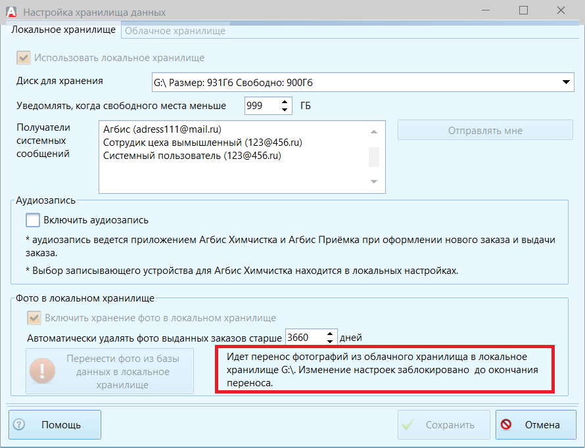The image size is (585, 448).
Task: Enable the Включить аудиозапись checkbox
Action: coord(33,220)
